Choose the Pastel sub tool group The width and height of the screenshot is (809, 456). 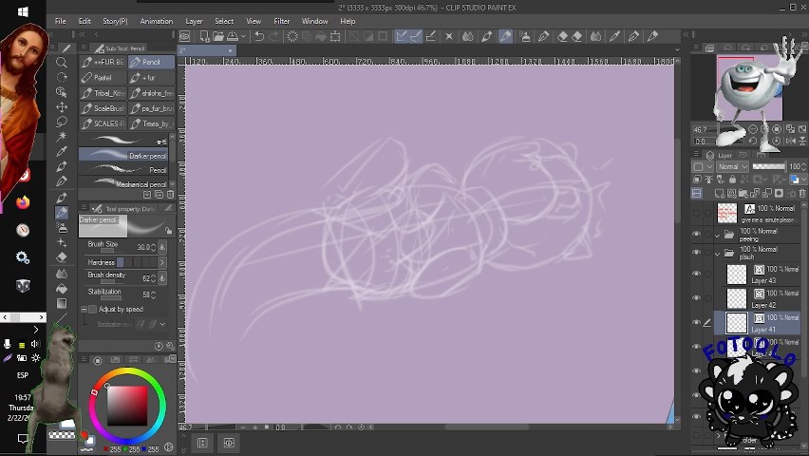tap(103, 78)
